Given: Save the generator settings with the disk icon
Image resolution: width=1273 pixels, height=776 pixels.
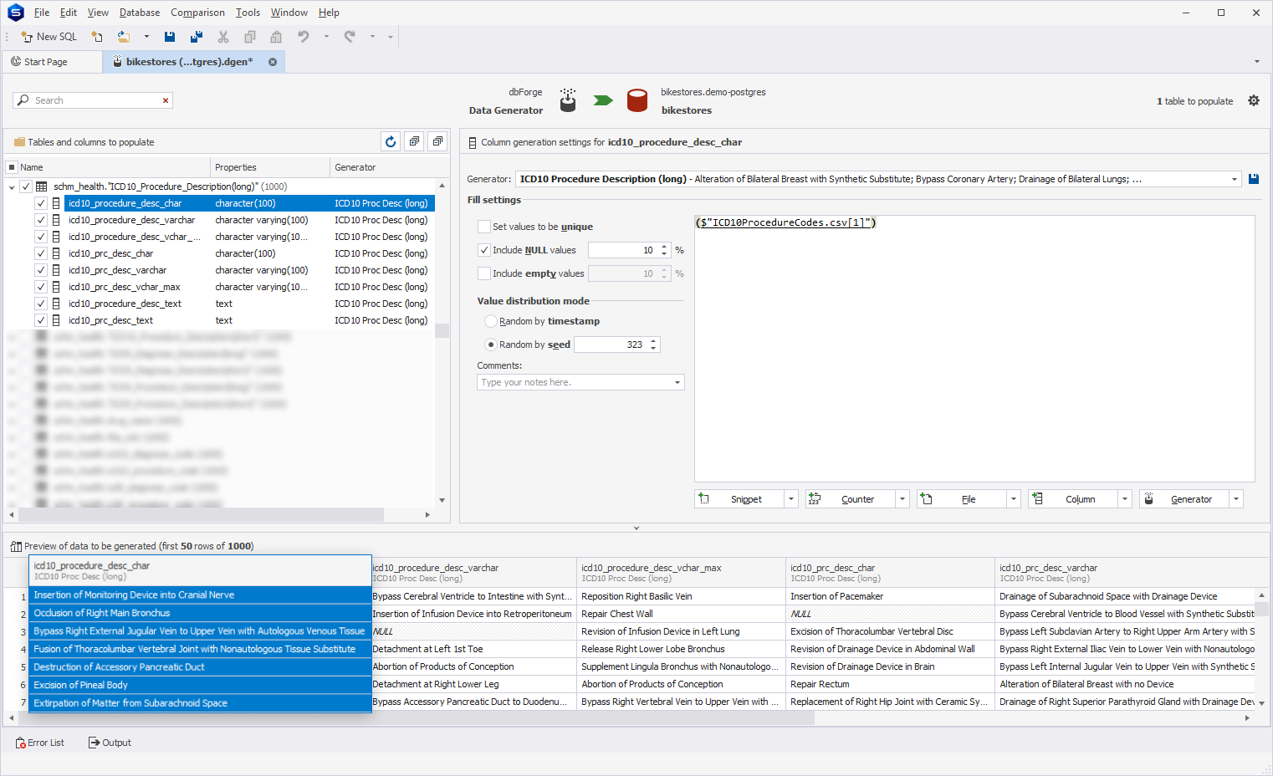Looking at the screenshot, I should point(1254,179).
